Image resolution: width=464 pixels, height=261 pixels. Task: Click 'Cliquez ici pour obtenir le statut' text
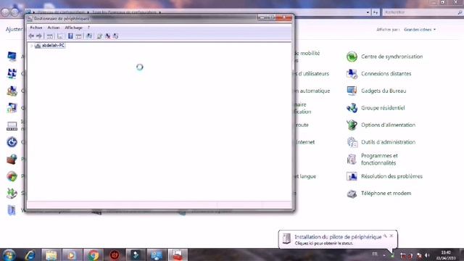(324, 244)
